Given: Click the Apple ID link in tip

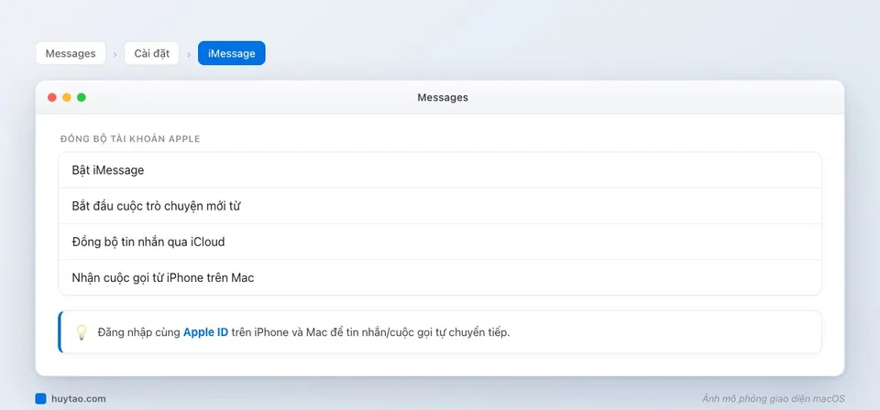Looking at the screenshot, I should click(x=205, y=332).
